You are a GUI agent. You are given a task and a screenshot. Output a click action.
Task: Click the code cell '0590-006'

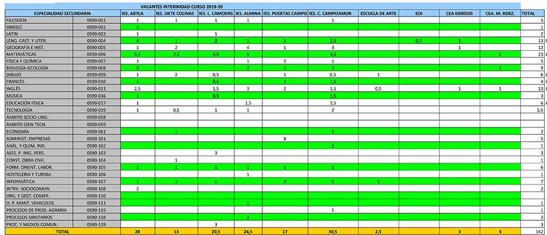(97, 54)
